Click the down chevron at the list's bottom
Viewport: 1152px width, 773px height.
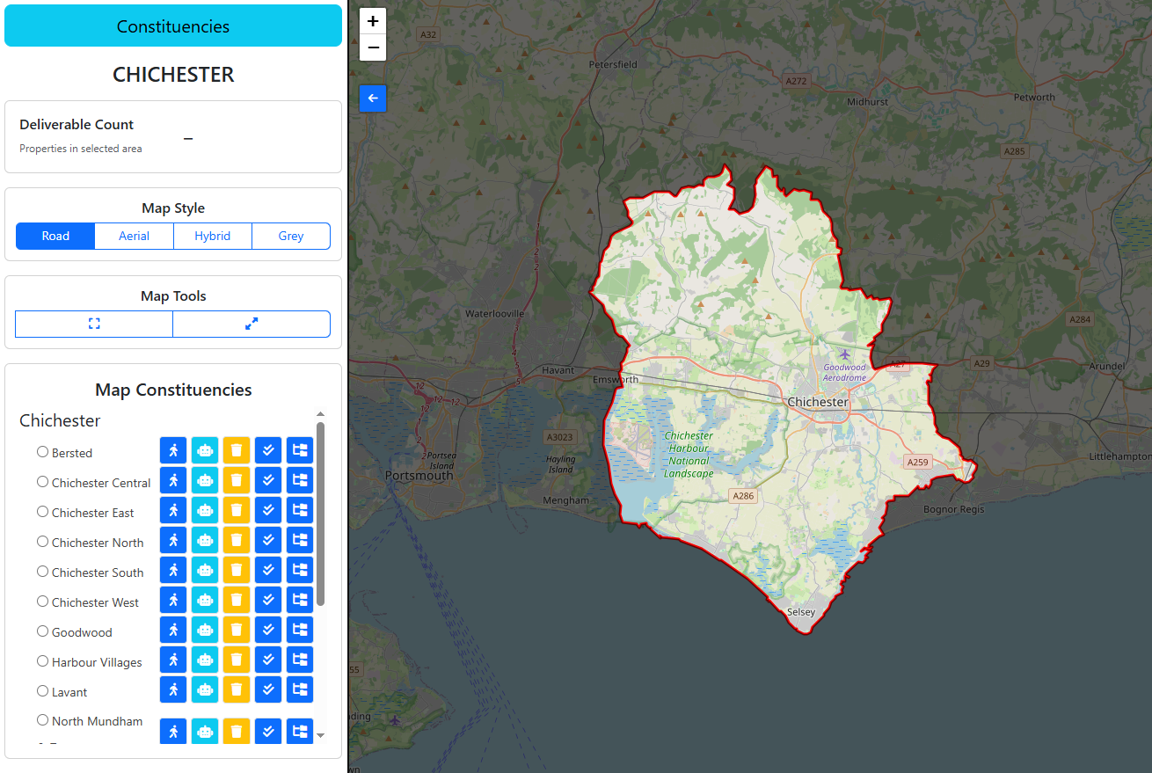(320, 733)
